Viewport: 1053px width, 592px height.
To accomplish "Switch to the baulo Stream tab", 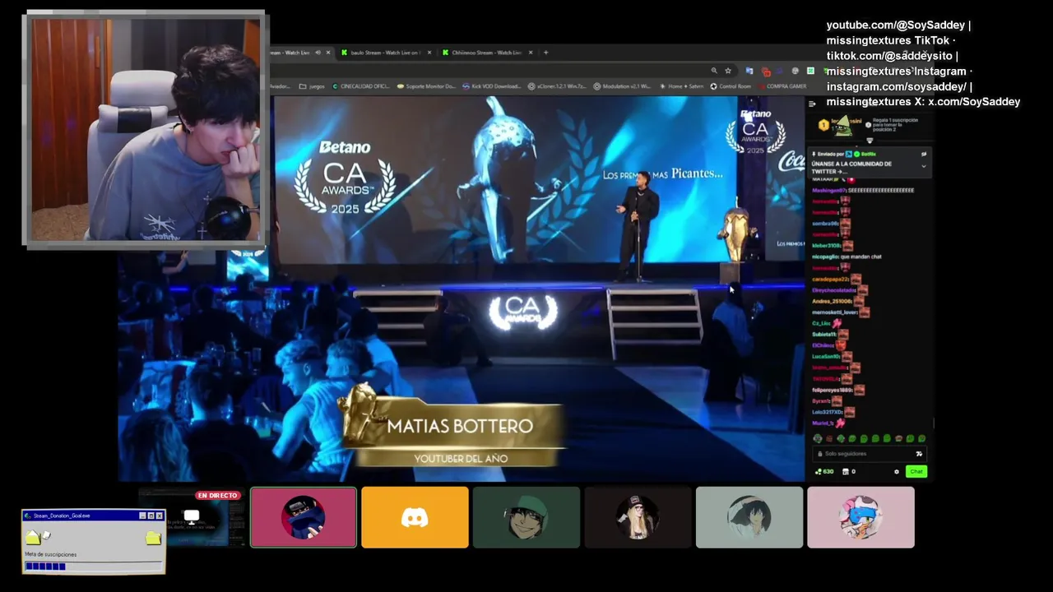I will click(x=385, y=53).
